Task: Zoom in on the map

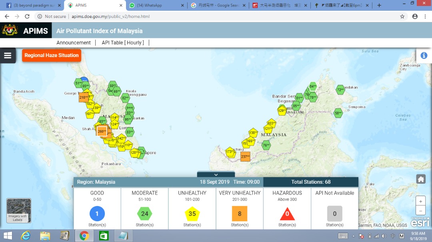Action: click(x=420, y=201)
